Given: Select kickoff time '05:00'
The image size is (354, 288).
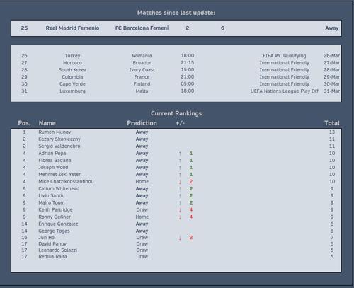Looking at the screenshot, I should pos(188,84).
